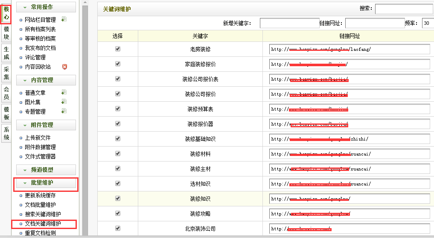Open 搜索关键词维护

(43, 214)
